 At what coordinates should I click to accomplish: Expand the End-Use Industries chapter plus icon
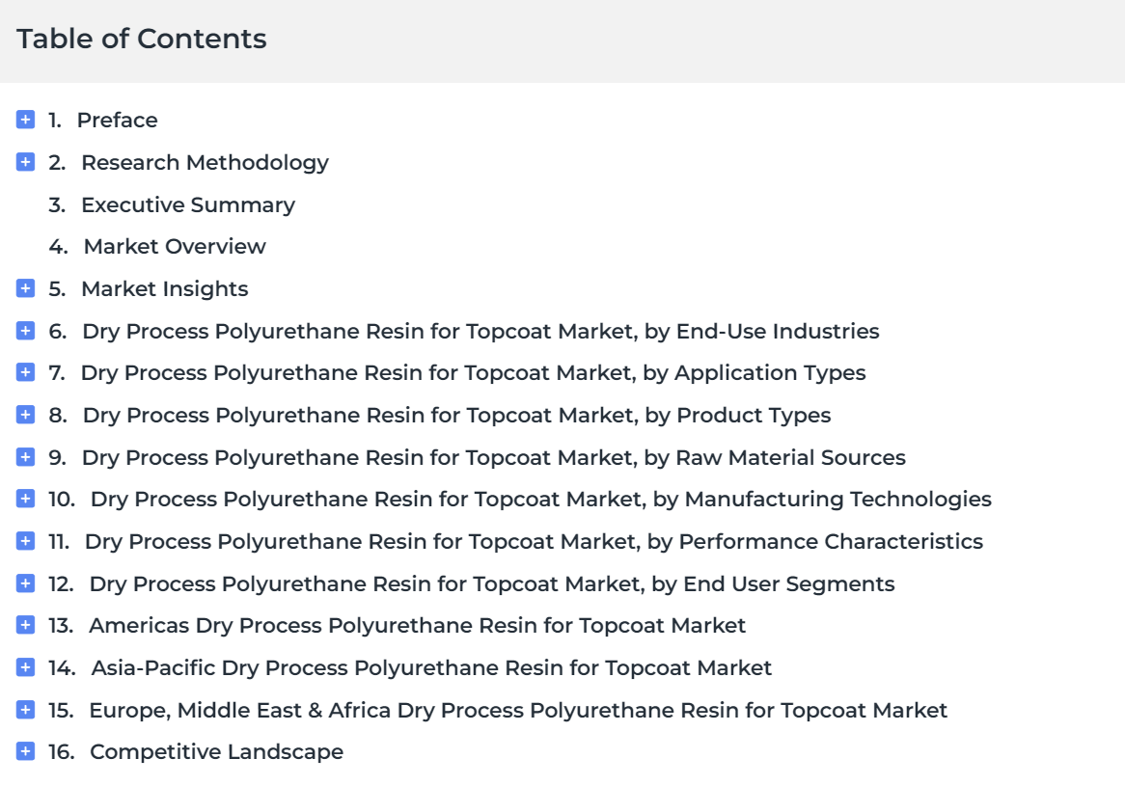pos(25,331)
